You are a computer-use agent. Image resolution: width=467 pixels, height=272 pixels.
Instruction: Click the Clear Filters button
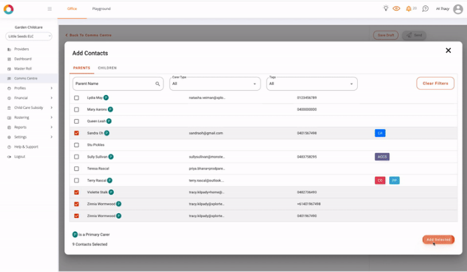point(435,84)
